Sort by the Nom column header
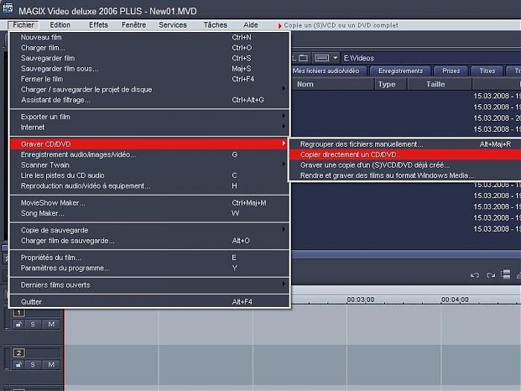The image size is (521, 391). tap(333, 84)
